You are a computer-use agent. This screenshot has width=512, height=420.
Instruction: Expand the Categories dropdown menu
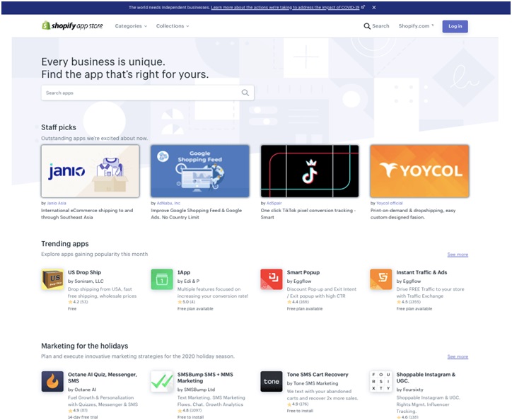coord(131,26)
